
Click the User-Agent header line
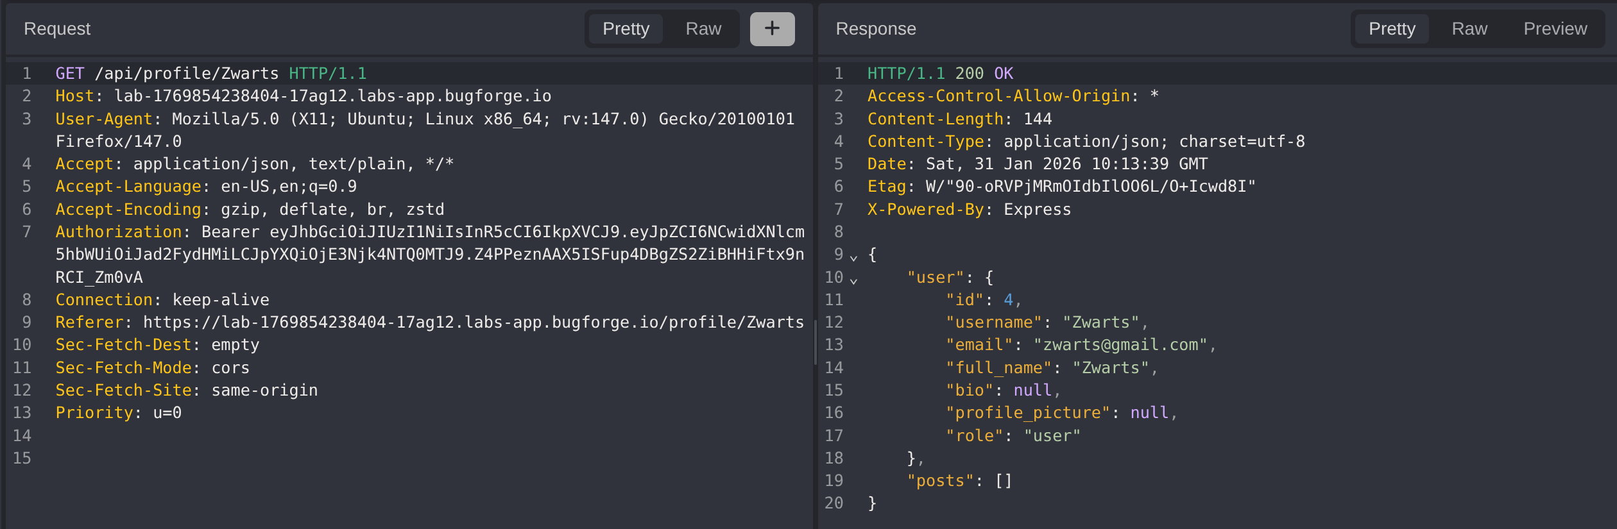click(424, 119)
